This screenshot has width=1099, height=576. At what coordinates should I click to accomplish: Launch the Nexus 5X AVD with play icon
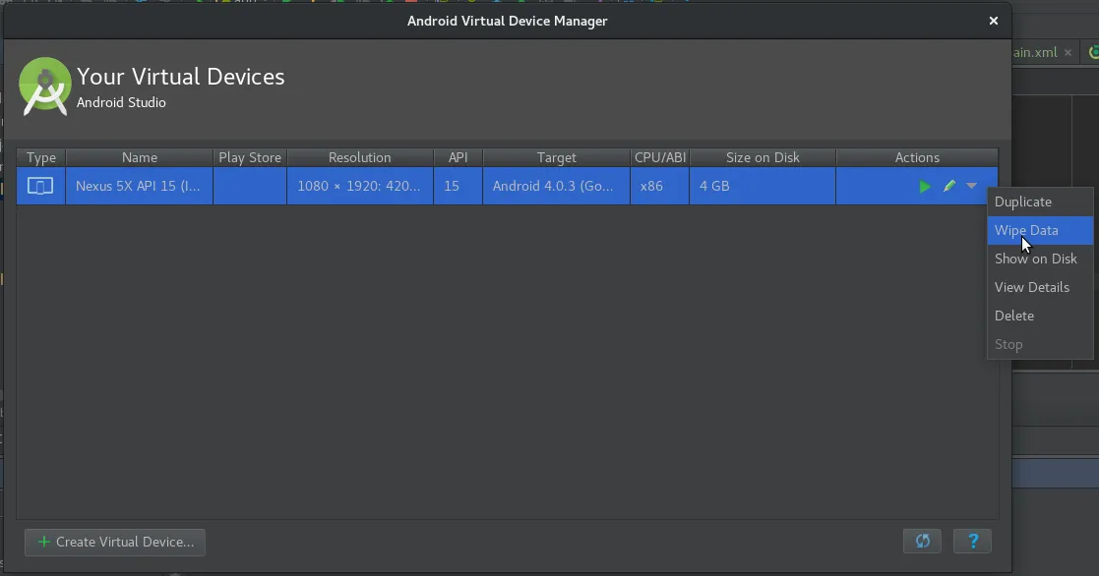coord(925,186)
